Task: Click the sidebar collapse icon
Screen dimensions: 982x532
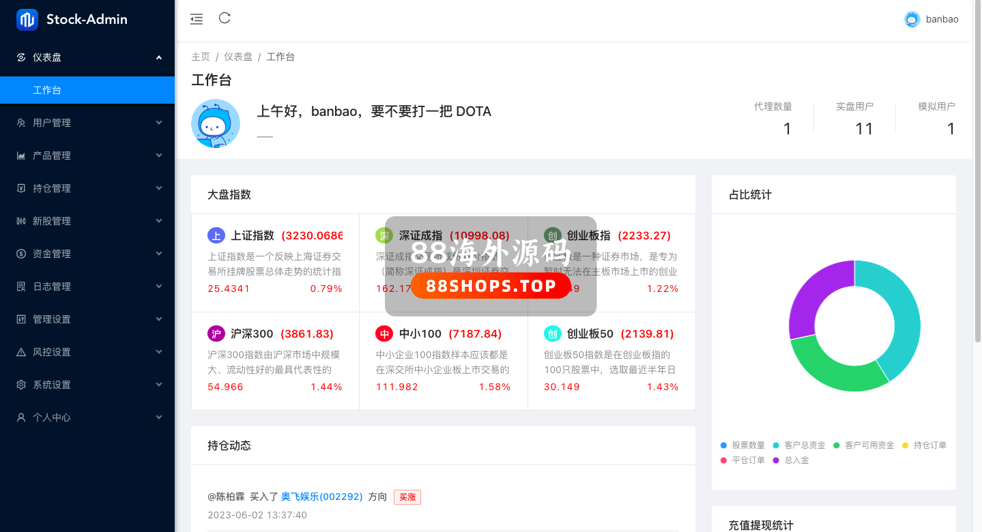Action: (x=197, y=19)
